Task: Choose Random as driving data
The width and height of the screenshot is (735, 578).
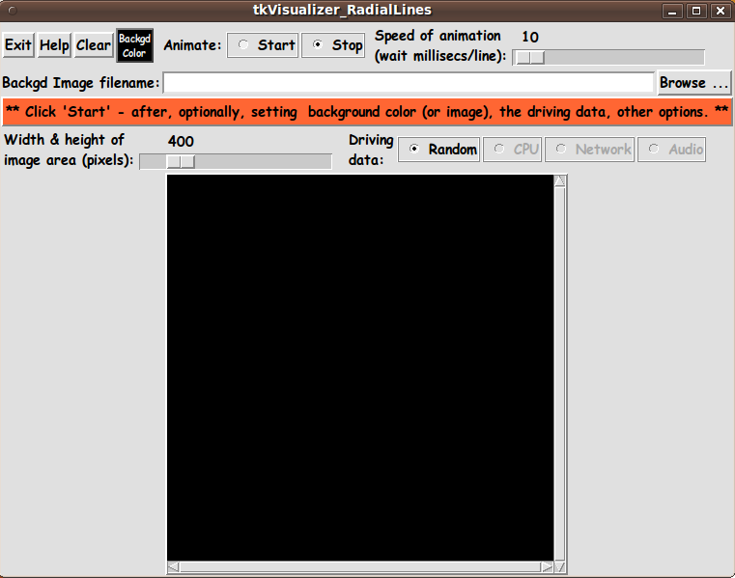Action: 438,150
